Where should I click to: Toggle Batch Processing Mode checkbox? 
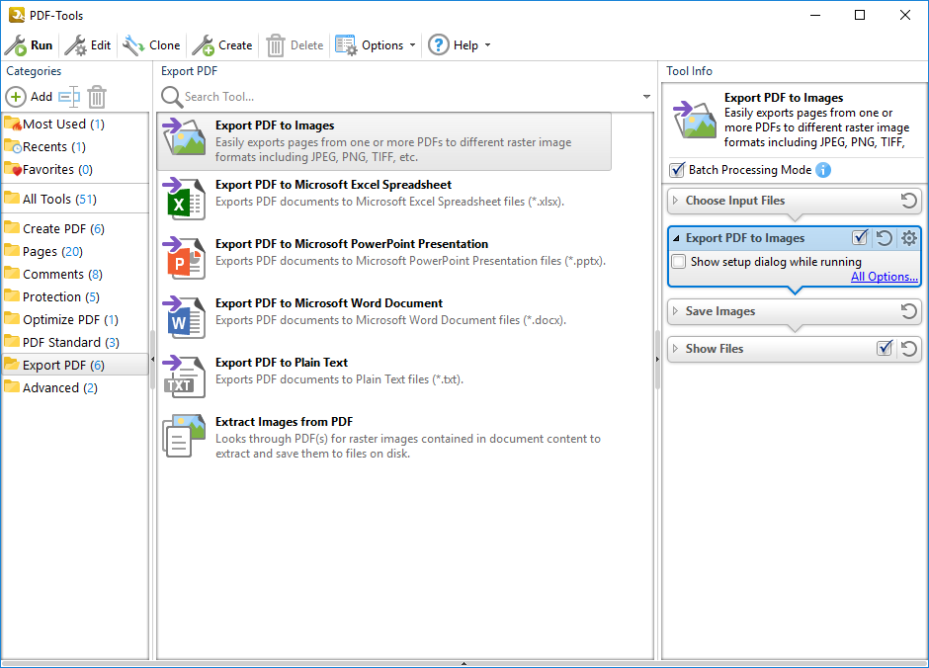(x=677, y=170)
